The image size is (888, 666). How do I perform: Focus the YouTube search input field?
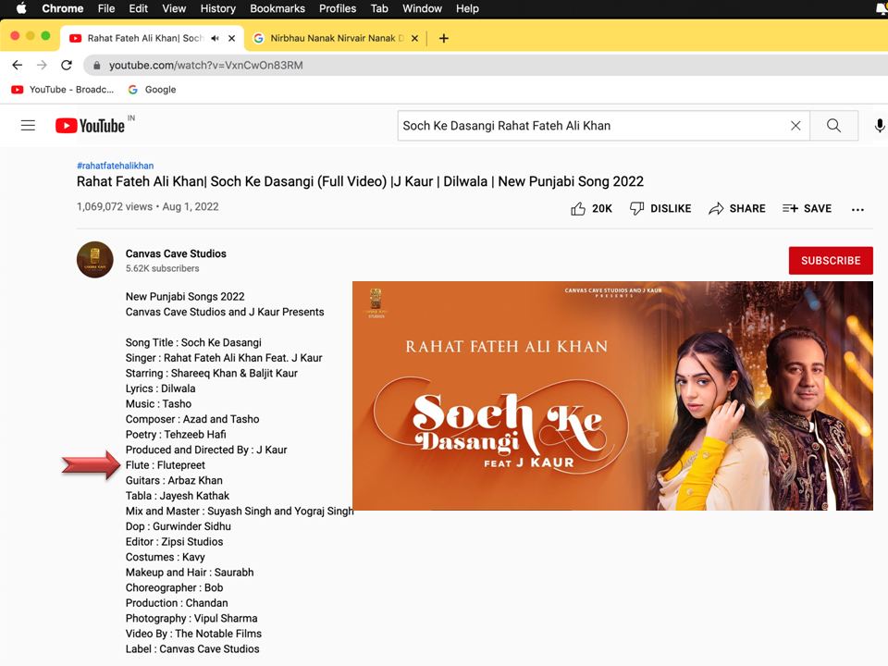(592, 126)
